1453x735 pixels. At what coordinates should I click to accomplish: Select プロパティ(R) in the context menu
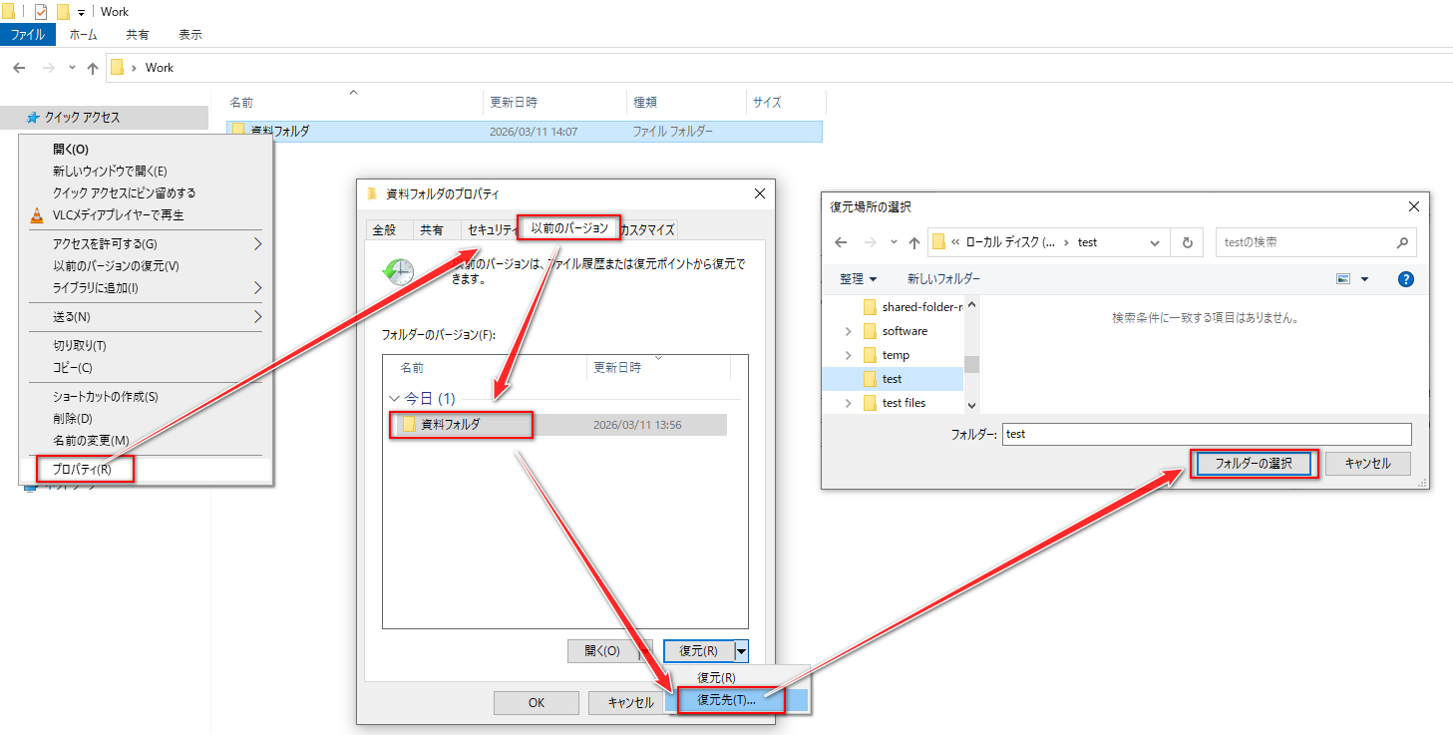point(82,469)
